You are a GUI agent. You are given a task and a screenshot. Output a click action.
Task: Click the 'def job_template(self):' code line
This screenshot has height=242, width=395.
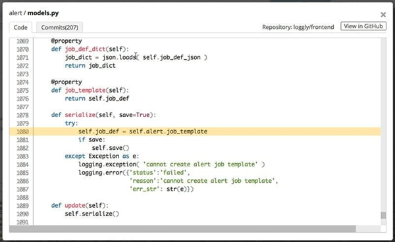[90, 90]
